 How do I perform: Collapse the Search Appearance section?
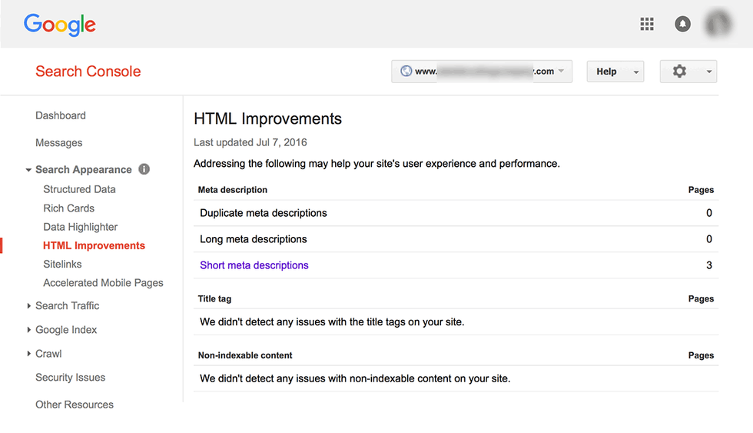pos(28,170)
